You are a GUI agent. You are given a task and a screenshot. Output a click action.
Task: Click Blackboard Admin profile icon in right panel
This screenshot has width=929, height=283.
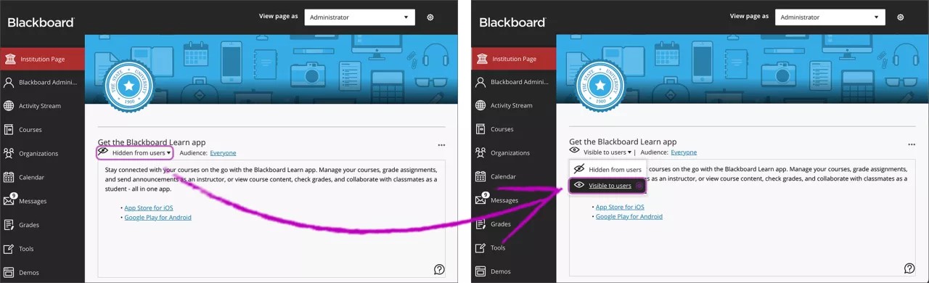(480, 82)
